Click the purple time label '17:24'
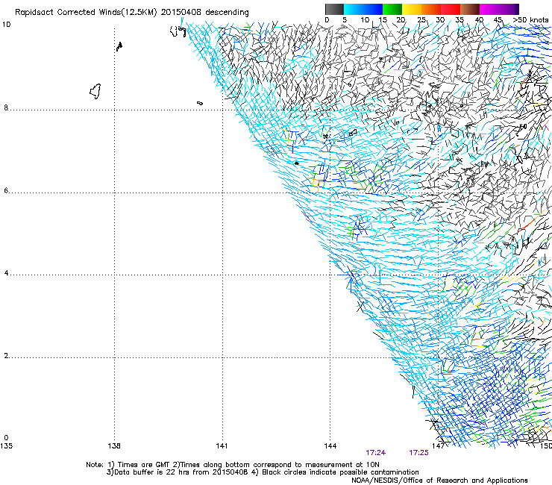The image size is (552, 485). (375, 453)
